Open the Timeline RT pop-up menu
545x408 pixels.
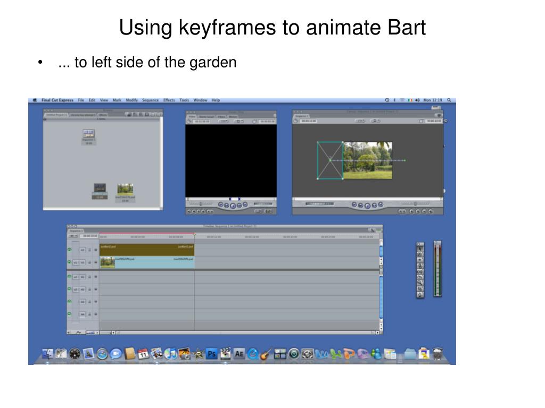pyautogui.click(x=73, y=236)
